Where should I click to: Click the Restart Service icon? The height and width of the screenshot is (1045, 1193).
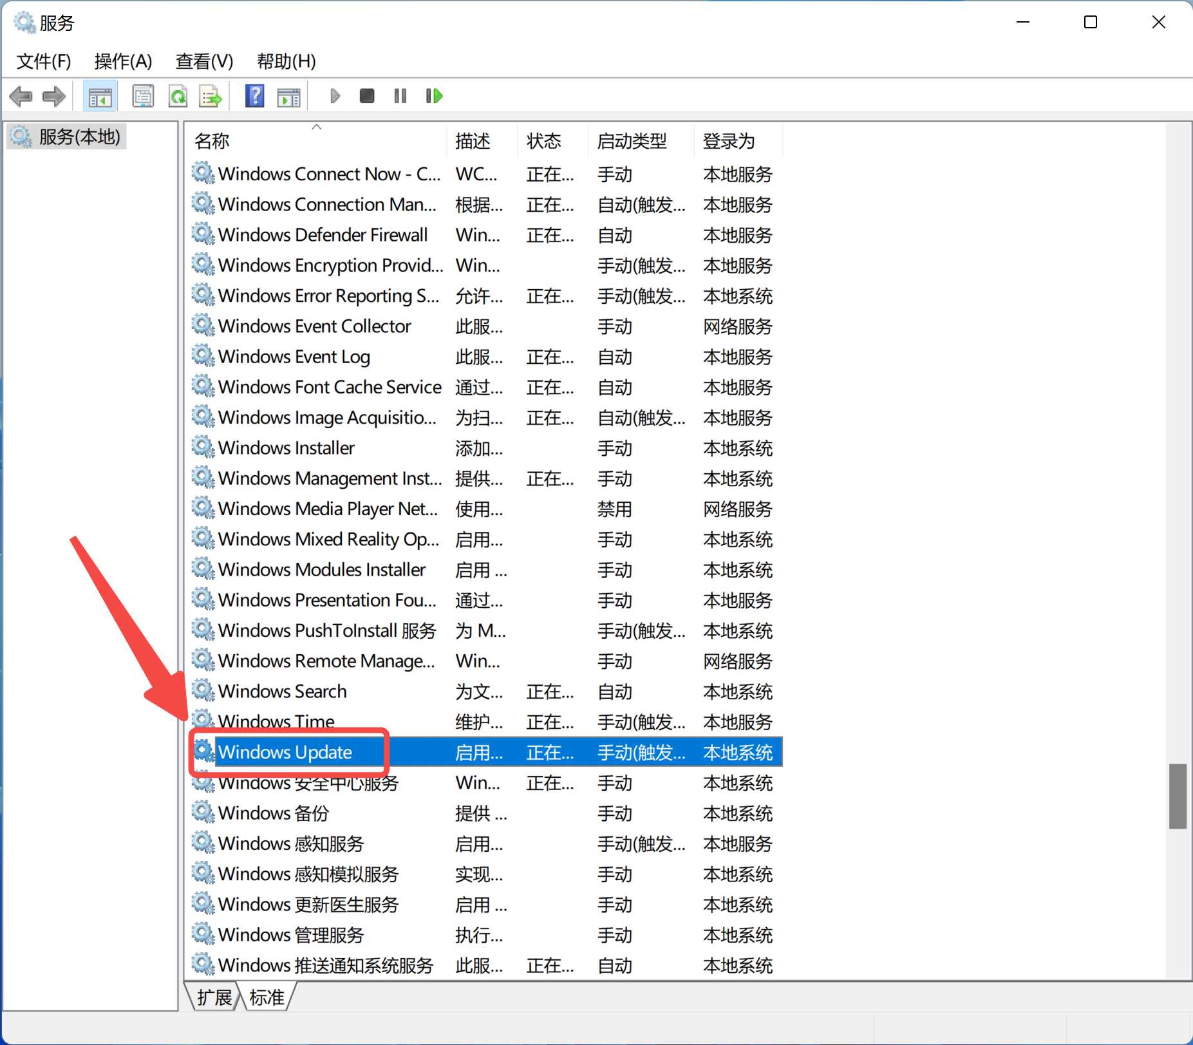pos(435,97)
